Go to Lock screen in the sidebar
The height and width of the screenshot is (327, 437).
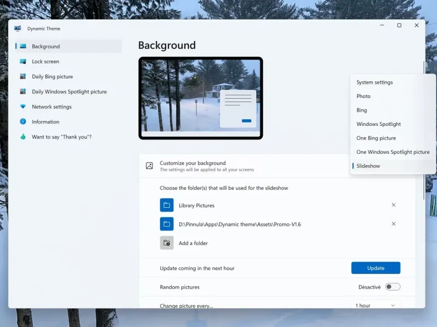click(69, 62)
